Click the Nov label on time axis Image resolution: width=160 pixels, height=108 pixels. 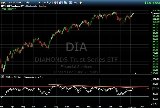89,107
